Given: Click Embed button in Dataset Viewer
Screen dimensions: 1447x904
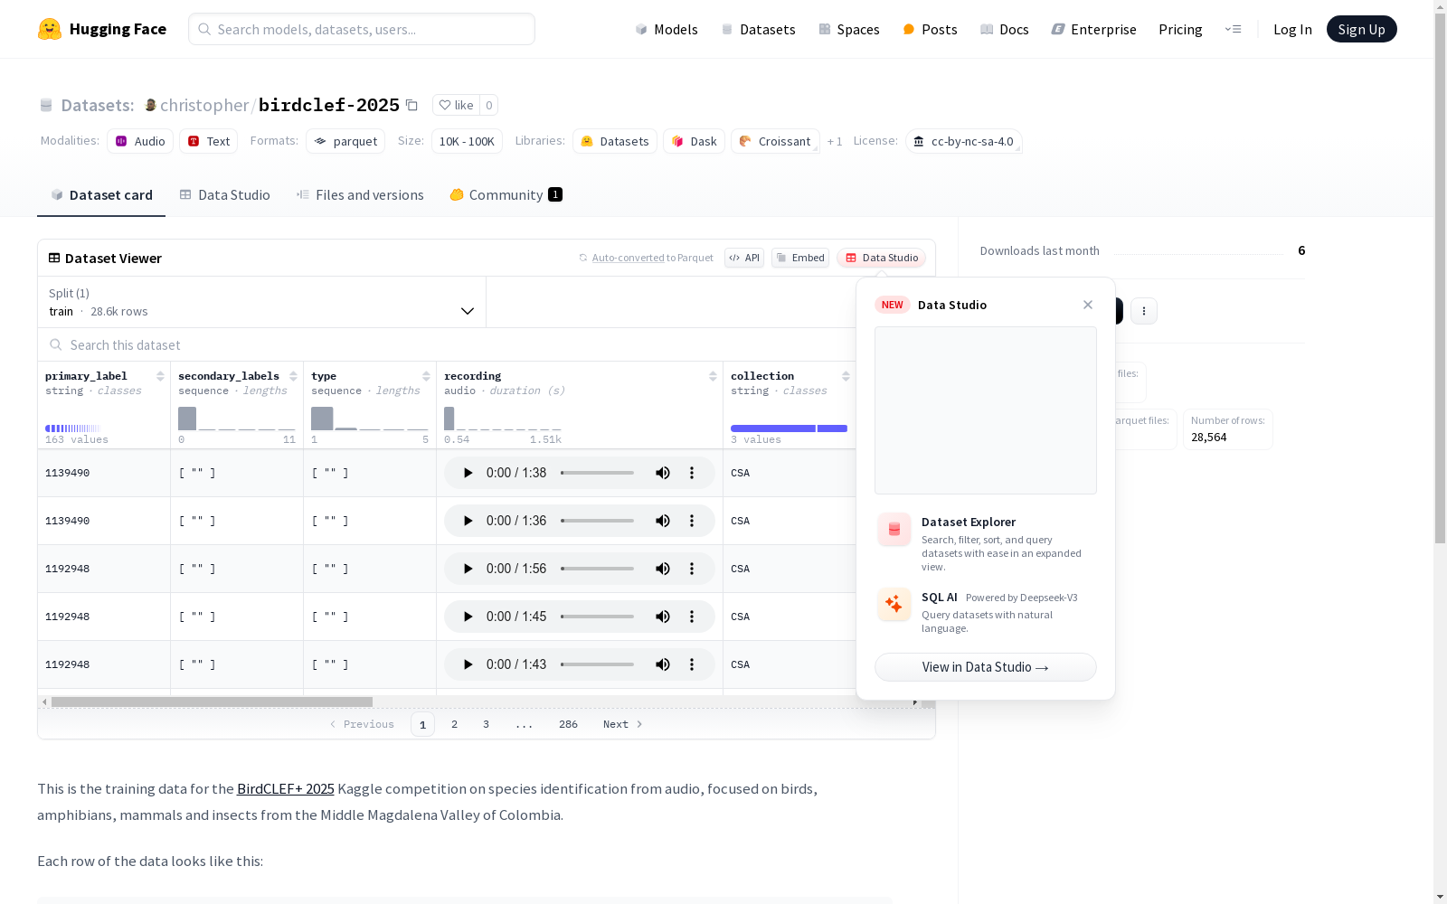Looking at the screenshot, I should (800, 258).
